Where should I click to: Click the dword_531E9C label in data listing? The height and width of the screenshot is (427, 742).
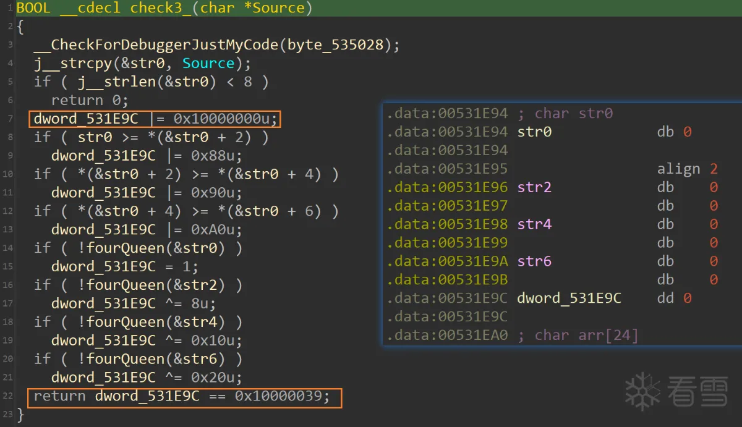569,298
